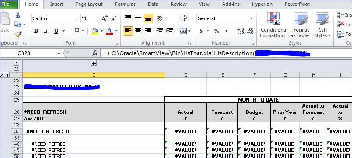
Task: Open the Fill Color dropdown arrow
Action: tap(101, 31)
